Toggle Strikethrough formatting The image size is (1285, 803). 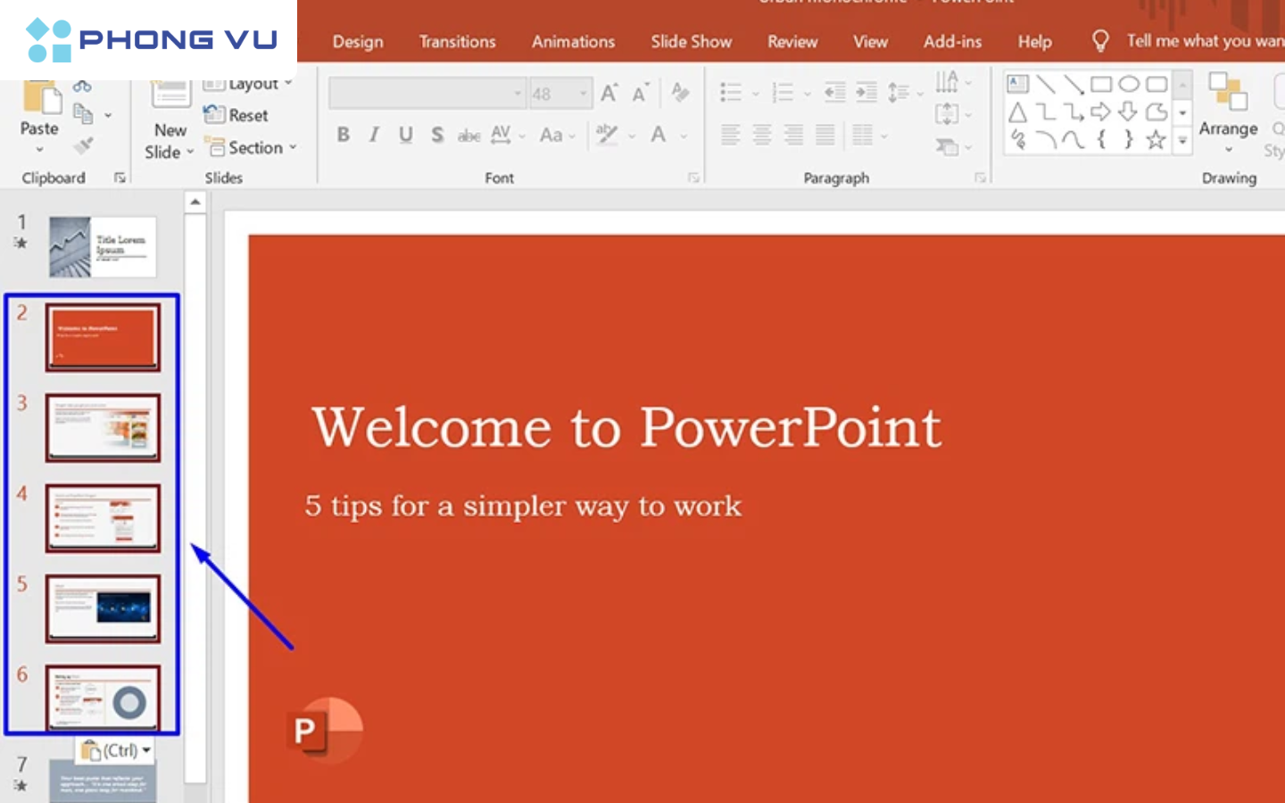pyautogui.click(x=468, y=136)
